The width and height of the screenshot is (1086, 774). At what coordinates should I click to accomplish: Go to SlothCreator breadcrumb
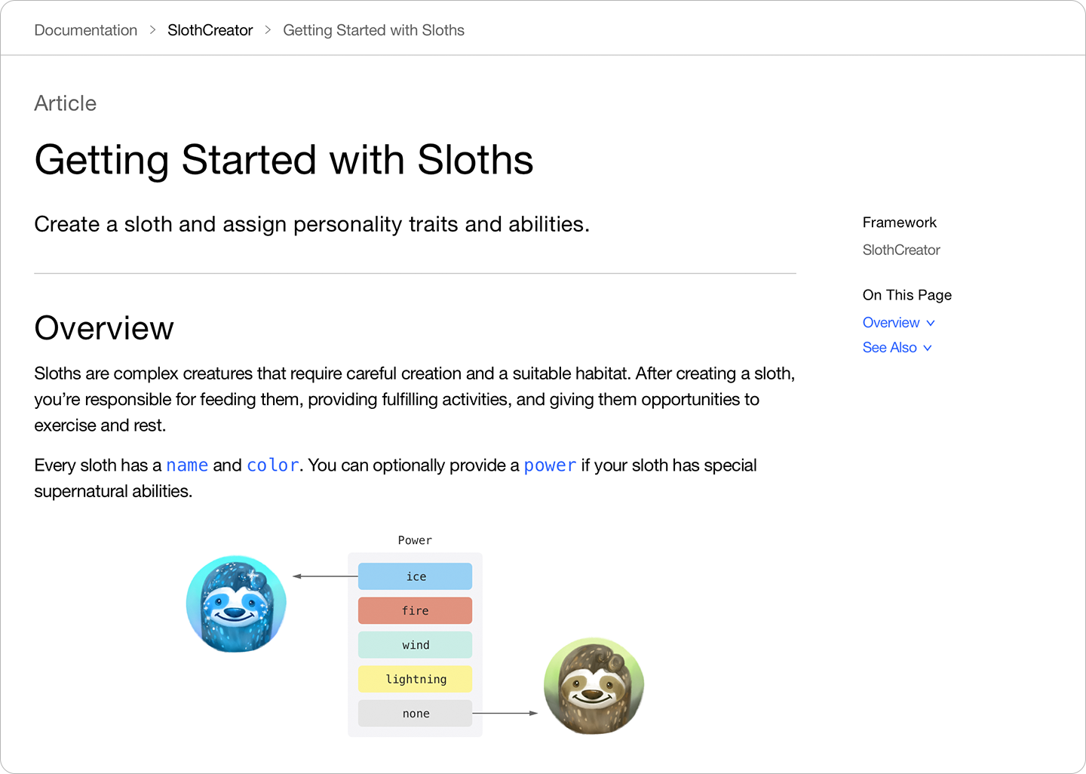click(210, 30)
